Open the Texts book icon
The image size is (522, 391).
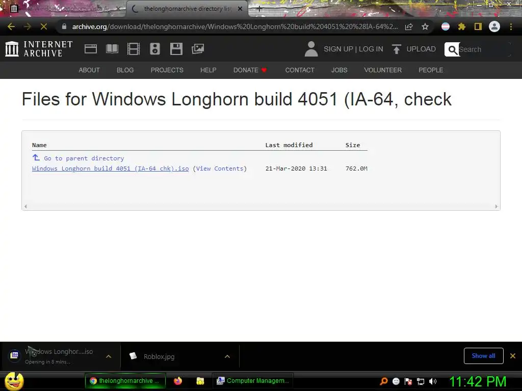[x=112, y=49]
